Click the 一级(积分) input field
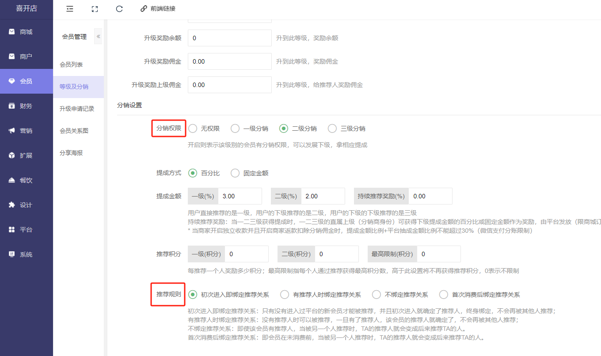Screen dimensions: 601x356 tap(247, 254)
